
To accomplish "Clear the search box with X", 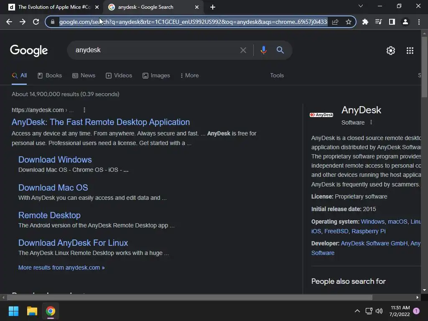I will (243, 50).
